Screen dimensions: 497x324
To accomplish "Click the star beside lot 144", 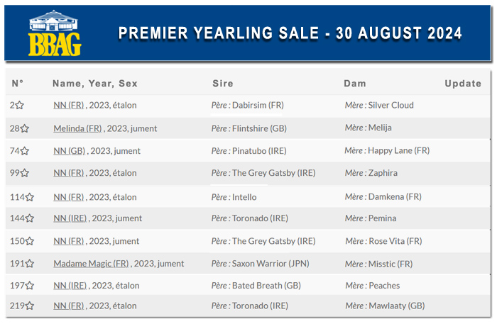I will tap(30, 218).
